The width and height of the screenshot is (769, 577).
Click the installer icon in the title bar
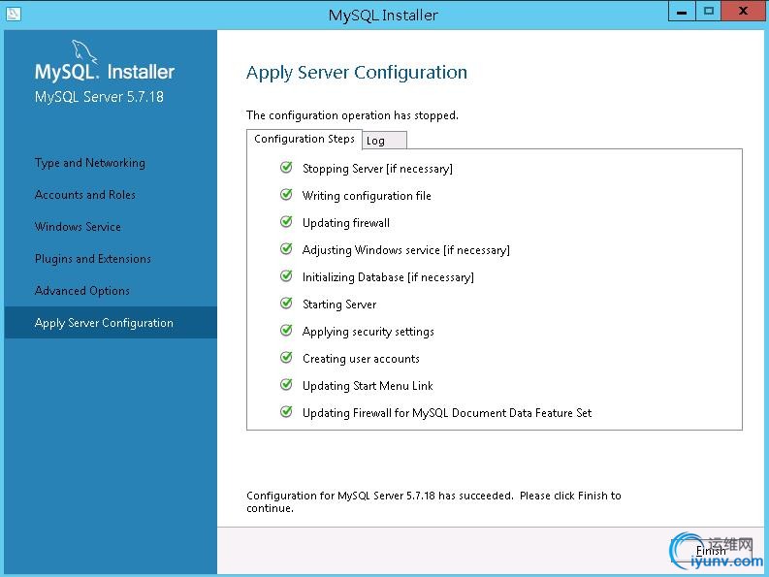pyautogui.click(x=13, y=14)
